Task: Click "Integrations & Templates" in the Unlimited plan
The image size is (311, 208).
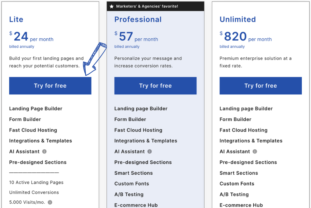Action: tap(251, 141)
